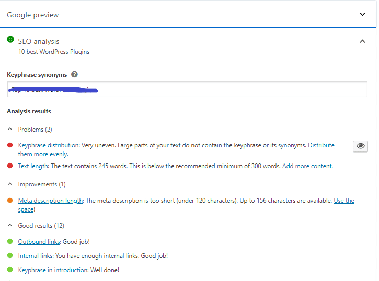
Task: Collapse the SEO analysis section
Action: 362,41
